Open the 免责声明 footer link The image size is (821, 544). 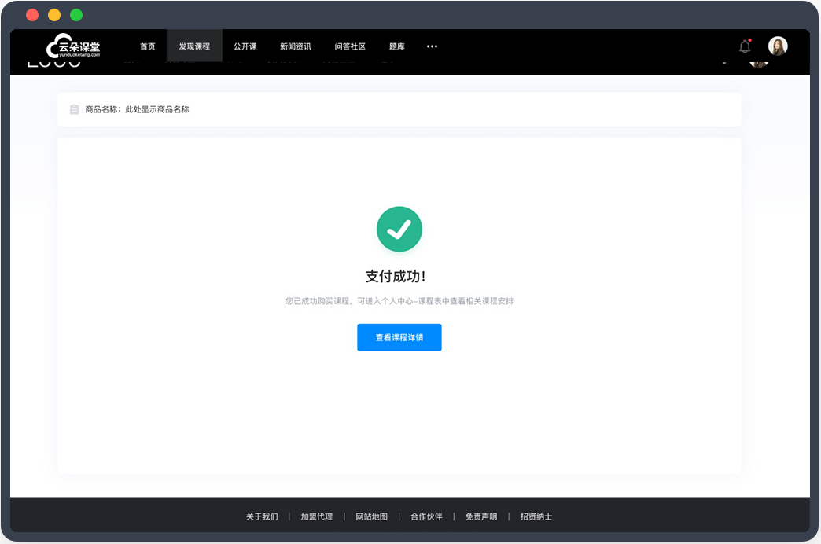point(481,516)
